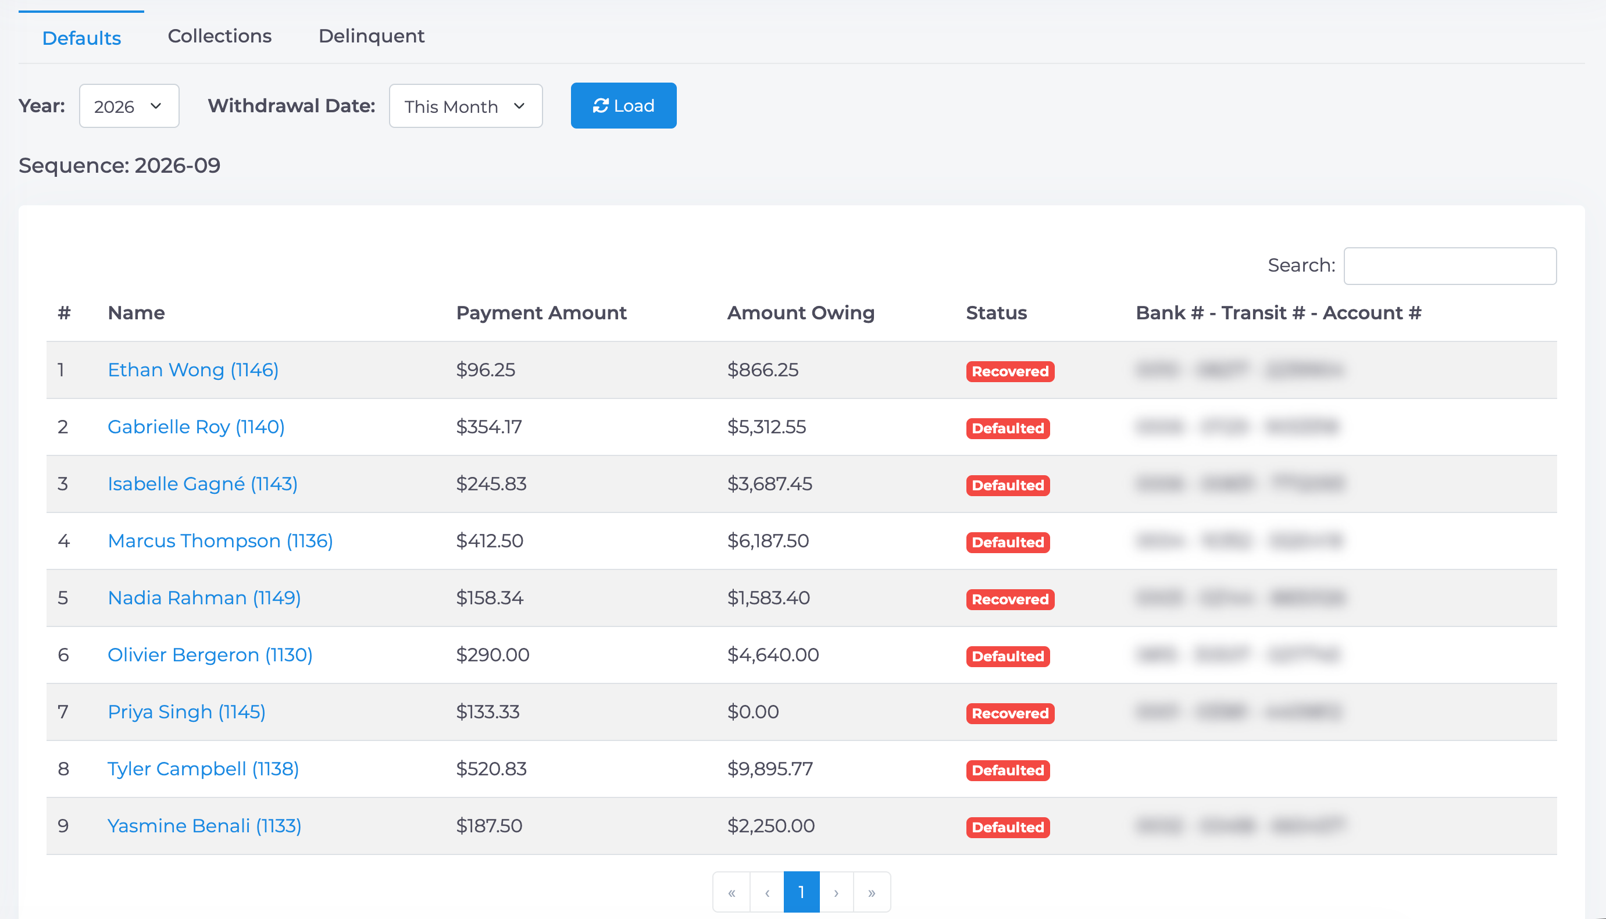Switch to the Collections tab
This screenshot has width=1606, height=919.
click(220, 36)
